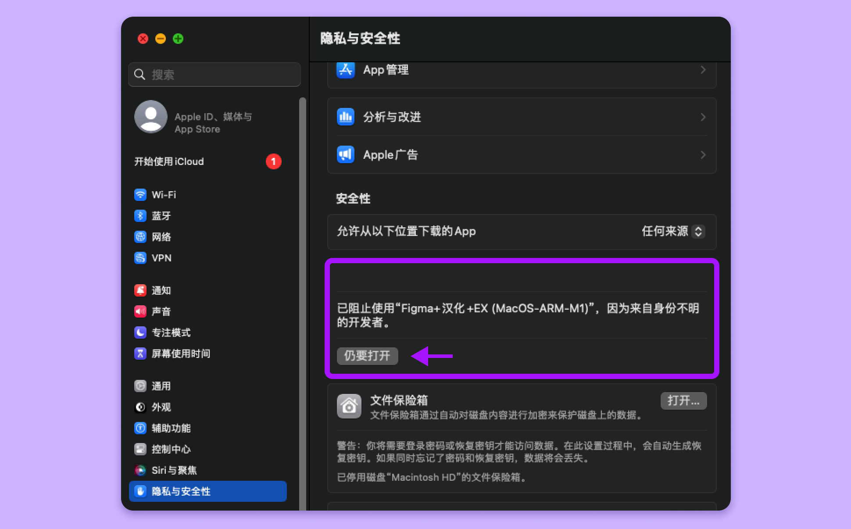Screen dimensions: 851x529
Task: Click the General (通用) gear icon
Action: (140, 386)
